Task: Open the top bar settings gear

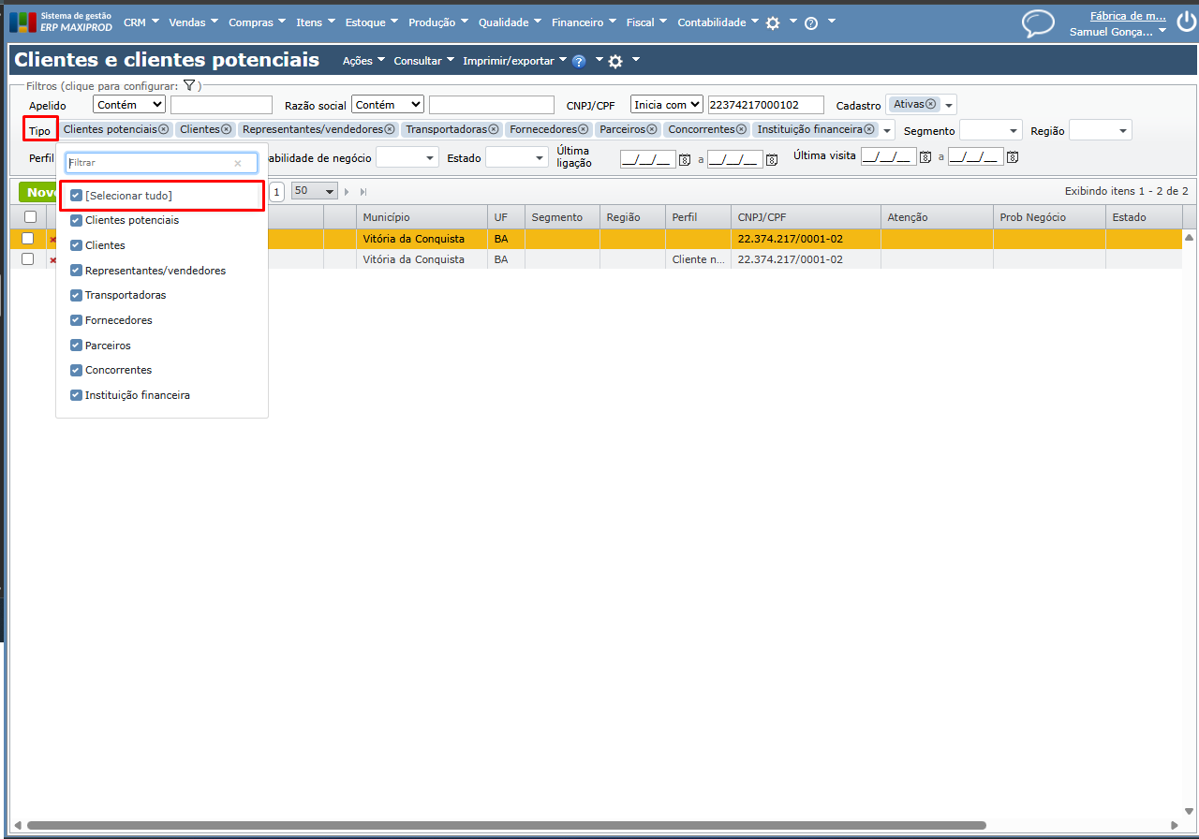Action: [773, 23]
